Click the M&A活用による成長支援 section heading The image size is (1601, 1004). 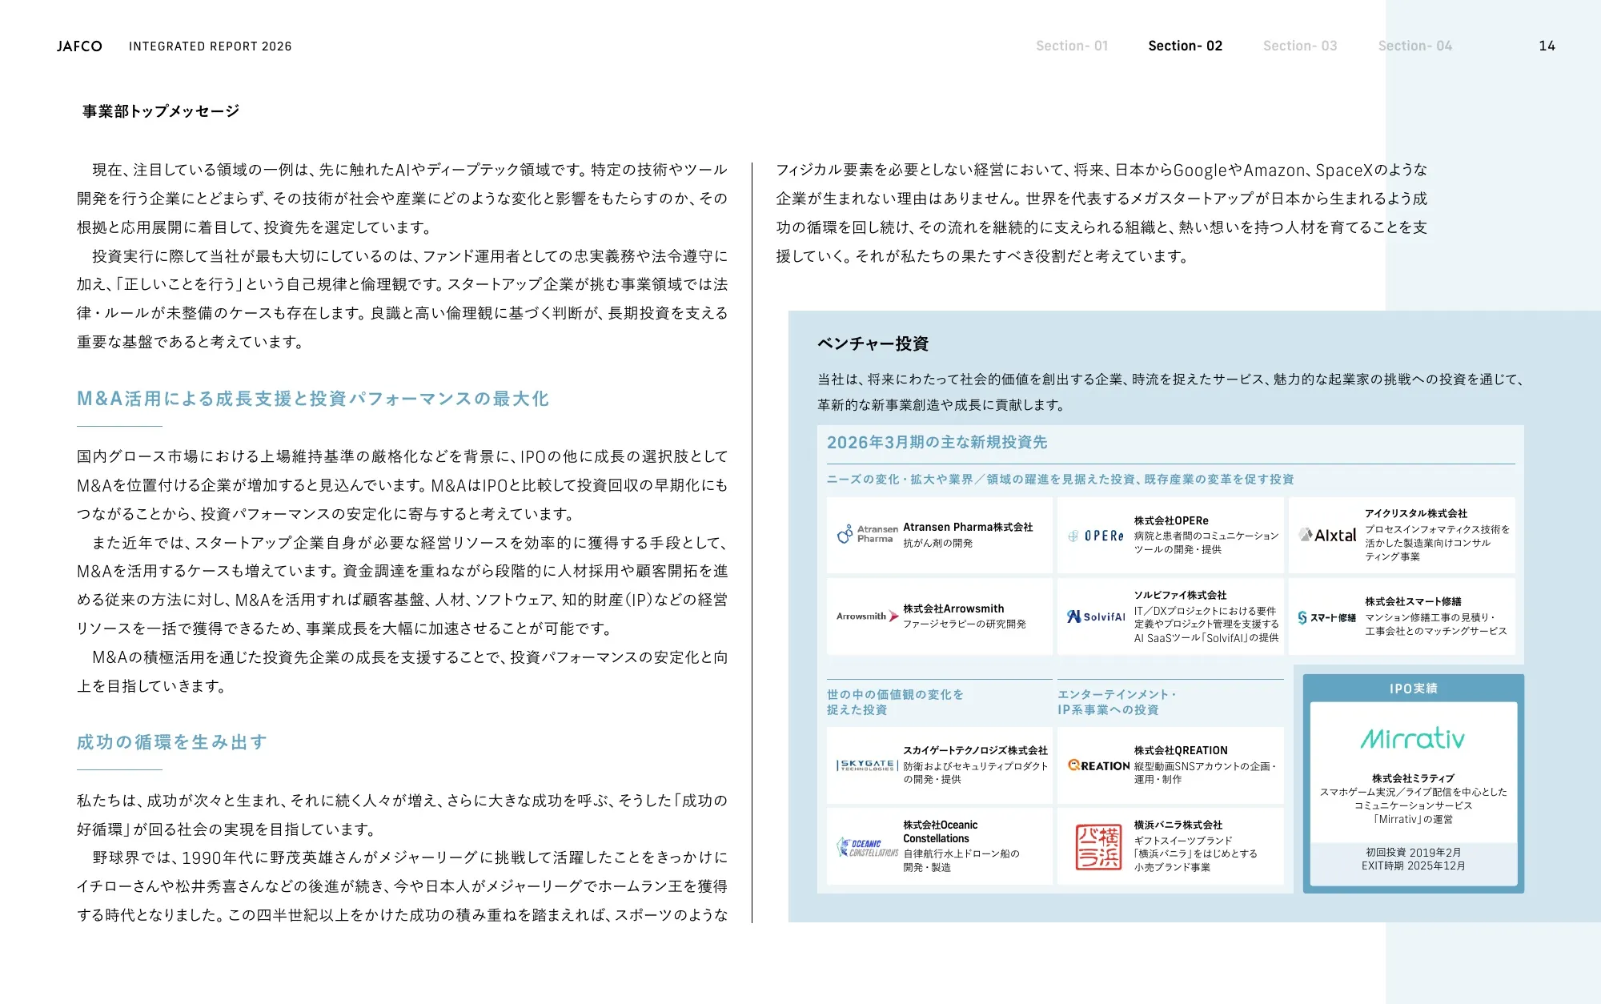click(313, 399)
